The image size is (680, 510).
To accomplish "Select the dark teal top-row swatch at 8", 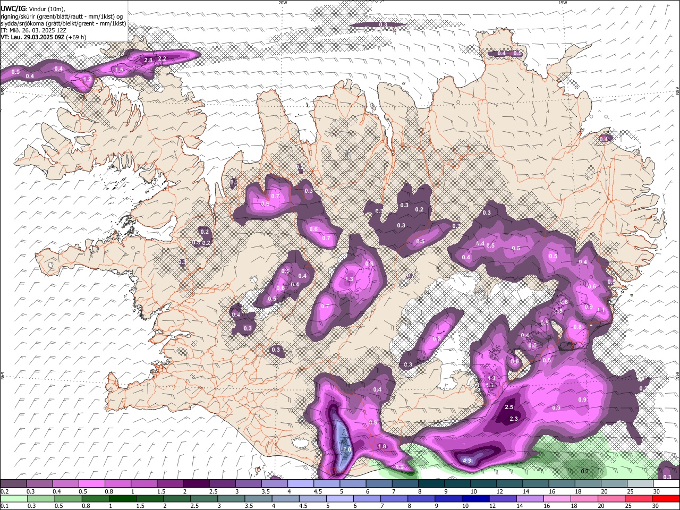I will coord(431,483).
